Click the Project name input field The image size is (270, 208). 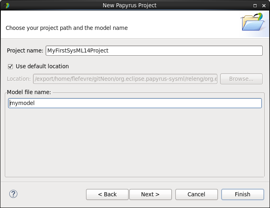154,50
